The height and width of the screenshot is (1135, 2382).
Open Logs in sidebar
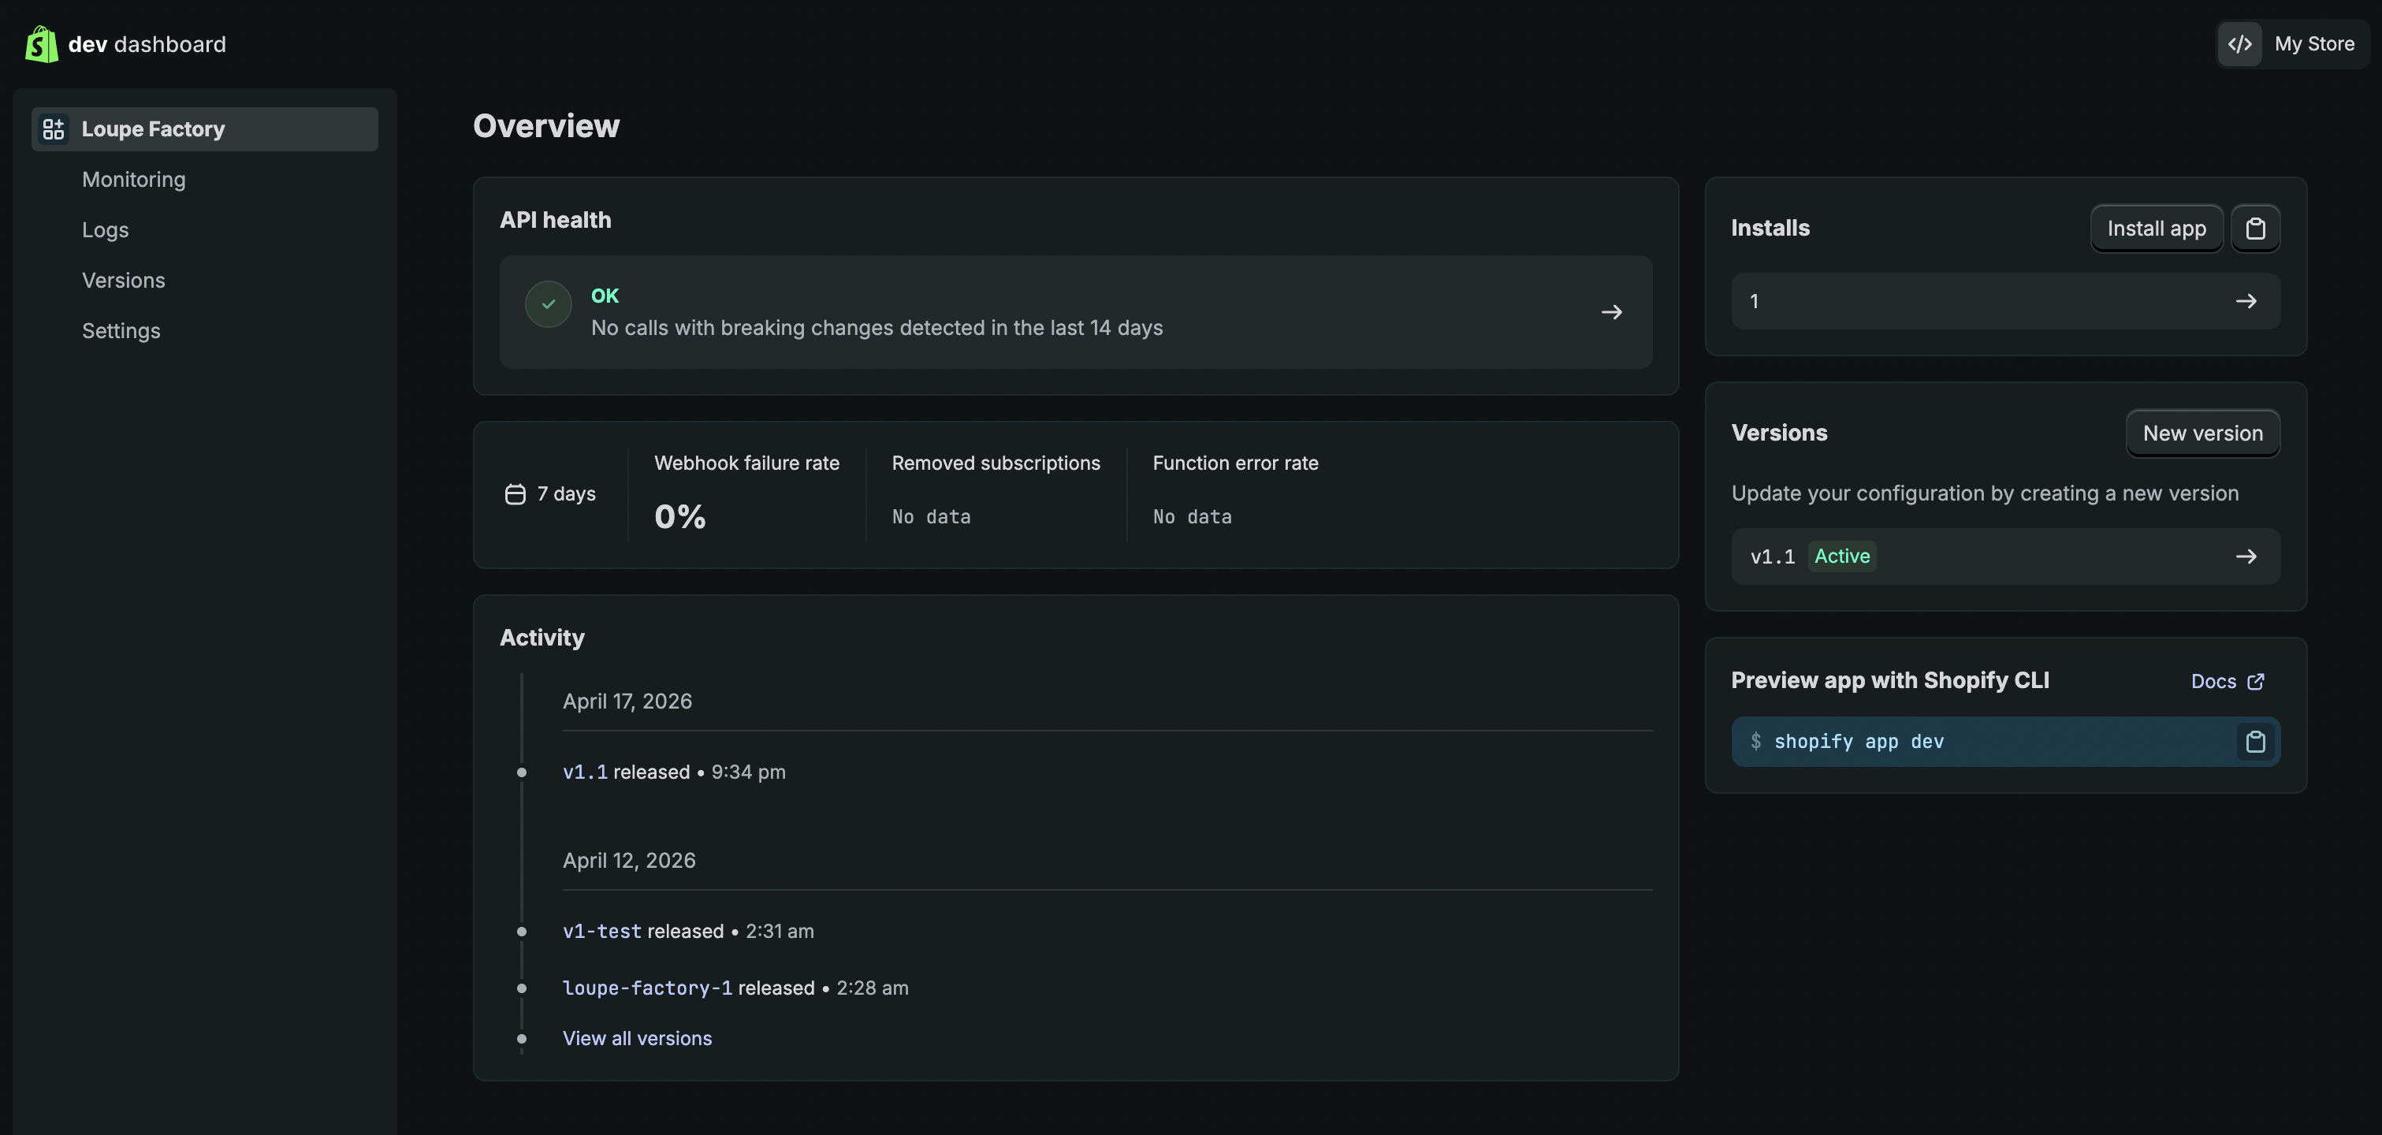(x=106, y=230)
